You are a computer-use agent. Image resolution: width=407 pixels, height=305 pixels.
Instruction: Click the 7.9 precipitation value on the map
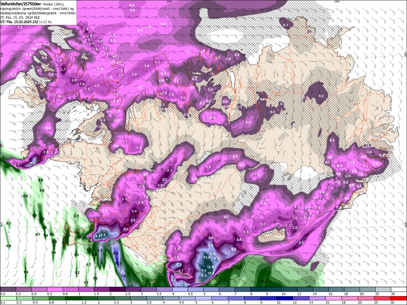123,276
